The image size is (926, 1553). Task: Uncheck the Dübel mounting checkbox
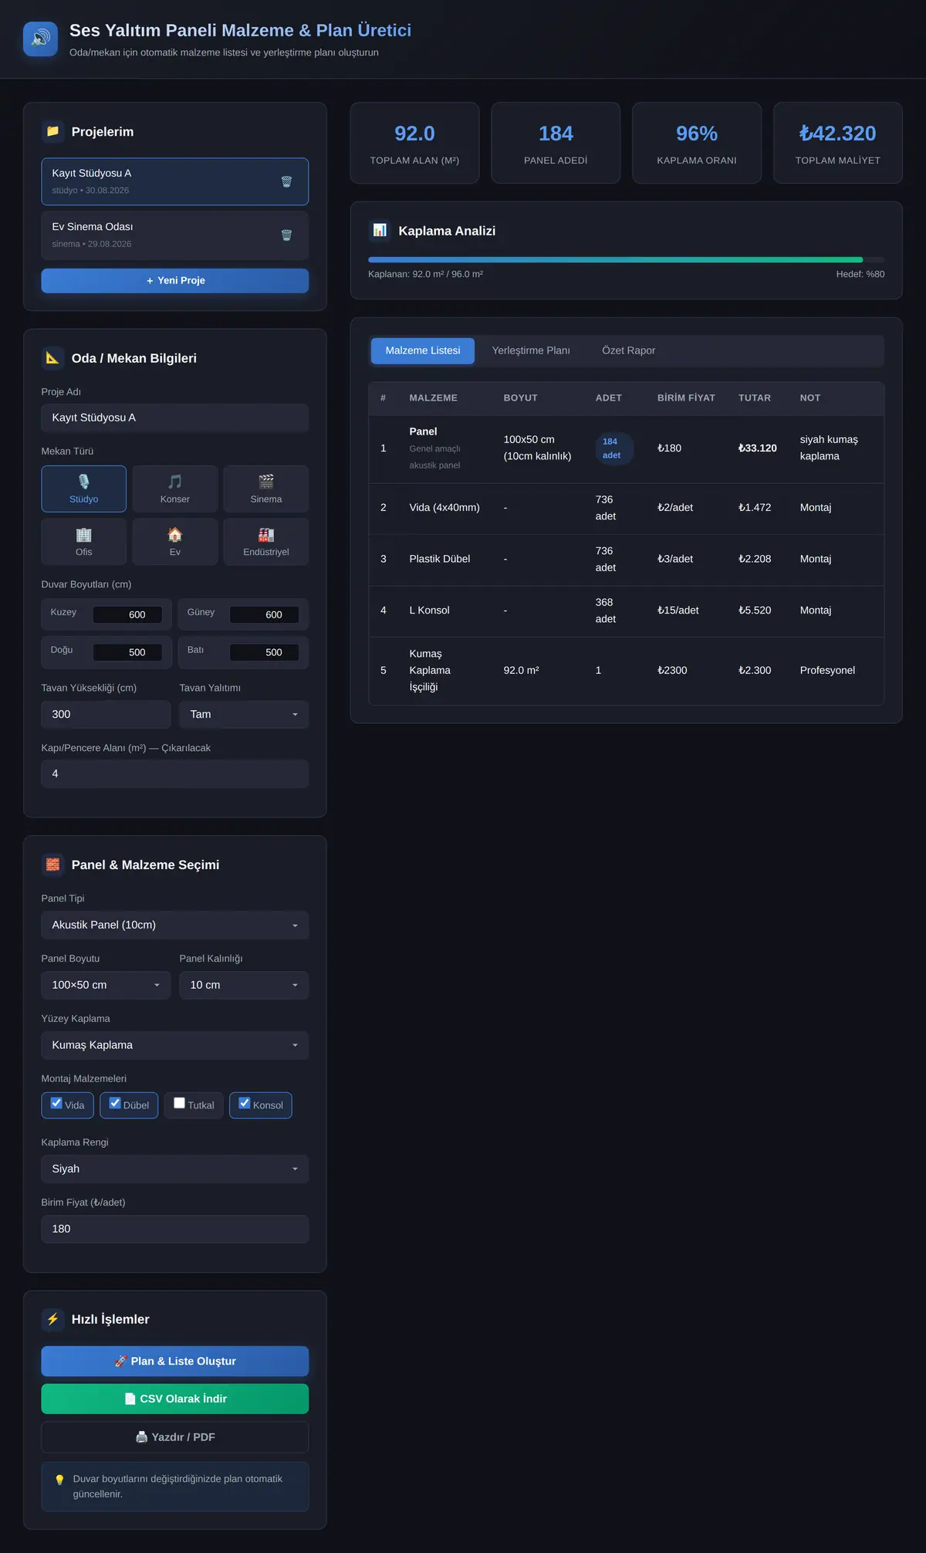[x=115, y=1103]
